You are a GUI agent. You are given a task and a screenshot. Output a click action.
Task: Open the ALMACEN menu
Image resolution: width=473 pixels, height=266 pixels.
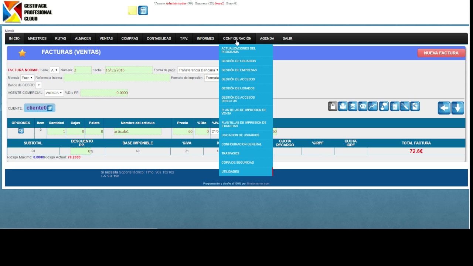(83, 38)
